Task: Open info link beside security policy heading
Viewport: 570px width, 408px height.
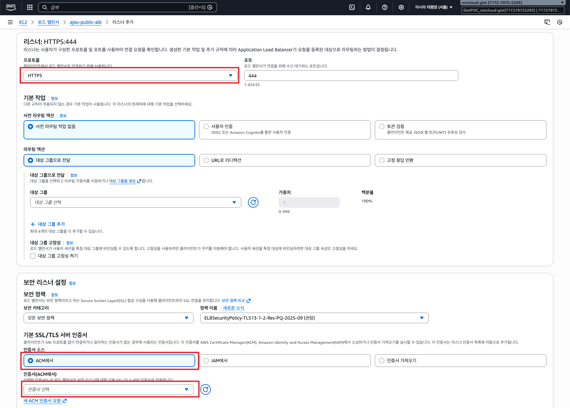Action: (54, 295)
